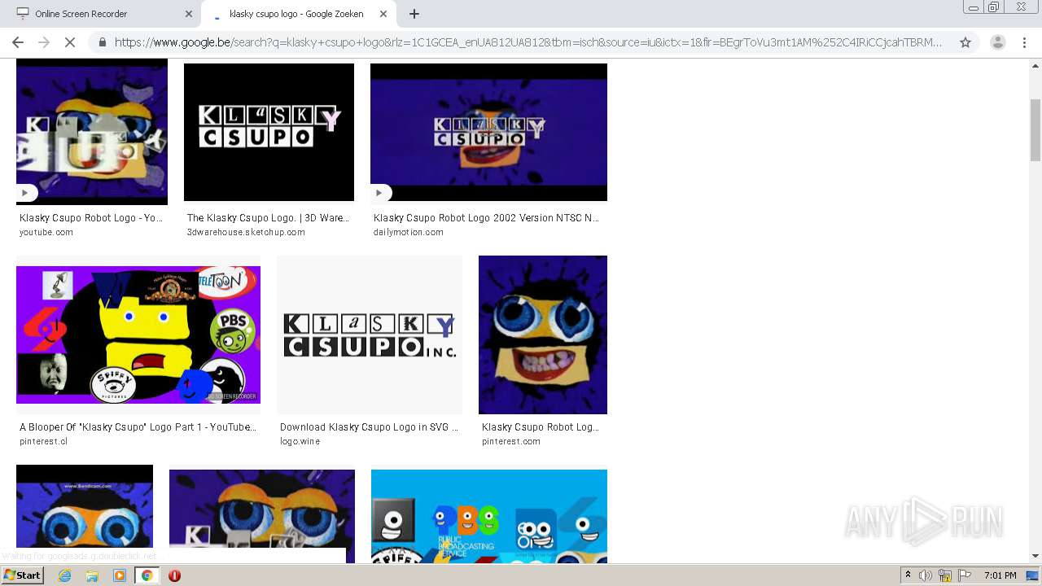Click the dailymotion.com source text

(409, 233)
